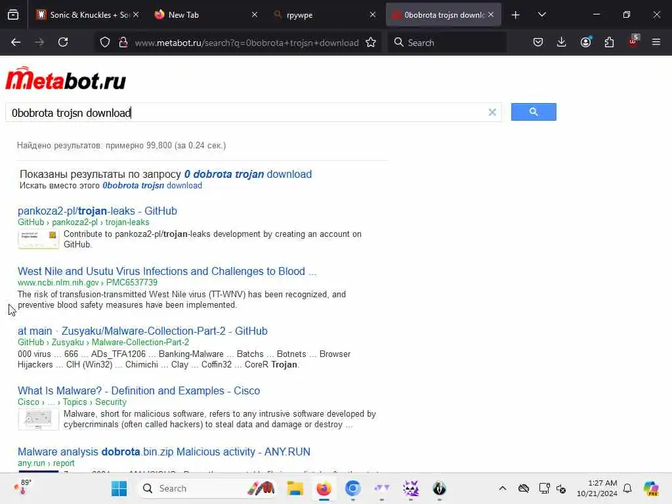Clear the Metabot search query
This screenshot has width=672, height=504.
(x=492, y=112)
